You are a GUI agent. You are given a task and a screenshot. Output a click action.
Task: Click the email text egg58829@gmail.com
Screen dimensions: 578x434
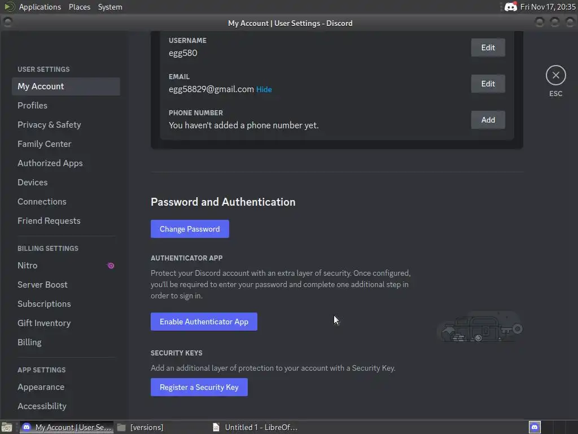pyautogui.click(x=211, y=89)
